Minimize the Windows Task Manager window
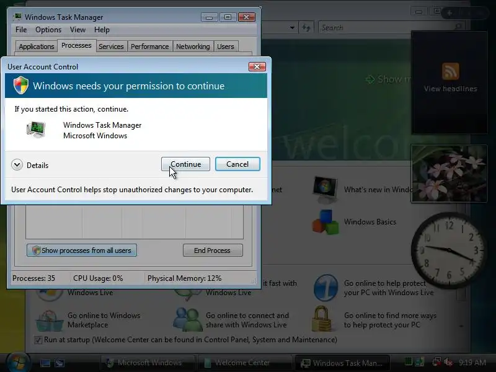The image size is (496, 372). pyautogui.click(x=209, y=17)
